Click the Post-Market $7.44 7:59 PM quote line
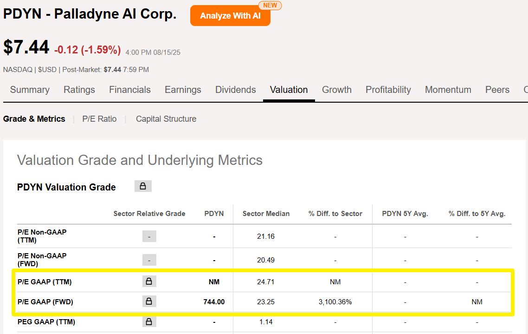The image size is (528, 334). pyautogui.click(x=105, y=70)
